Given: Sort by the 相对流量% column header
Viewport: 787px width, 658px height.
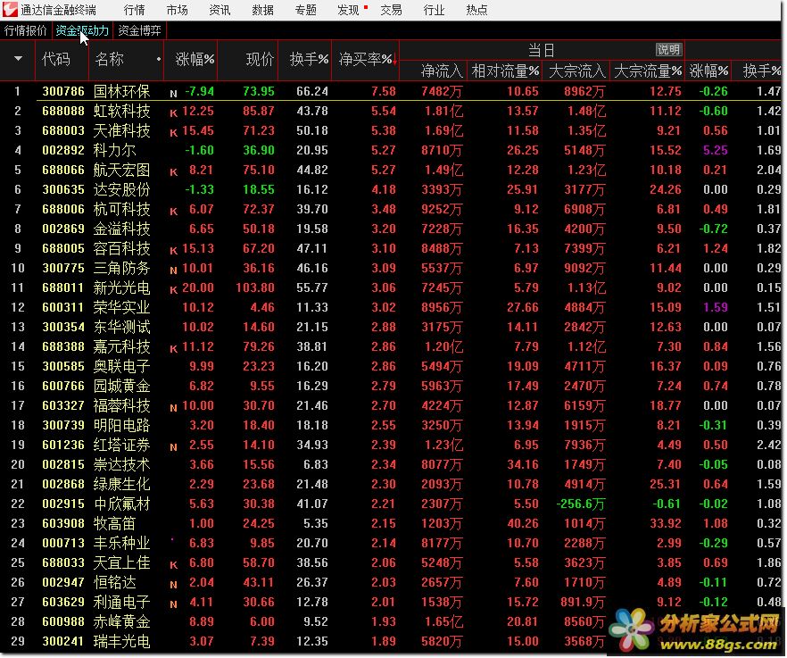Looking at the screenshot, I should 505,71.
